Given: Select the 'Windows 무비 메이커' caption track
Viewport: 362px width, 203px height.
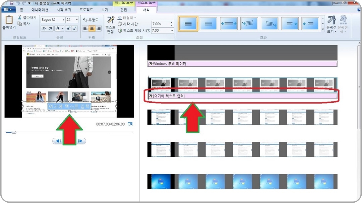Looking at the screenshot, I should [x=242, y=64].
